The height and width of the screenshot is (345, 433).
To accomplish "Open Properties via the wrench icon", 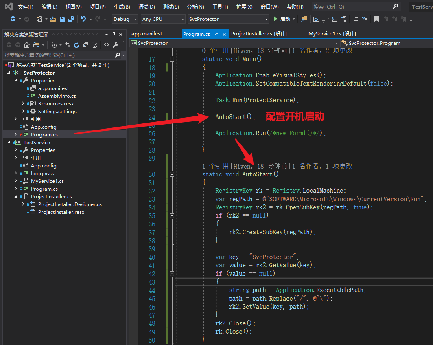I will (116, 45).
